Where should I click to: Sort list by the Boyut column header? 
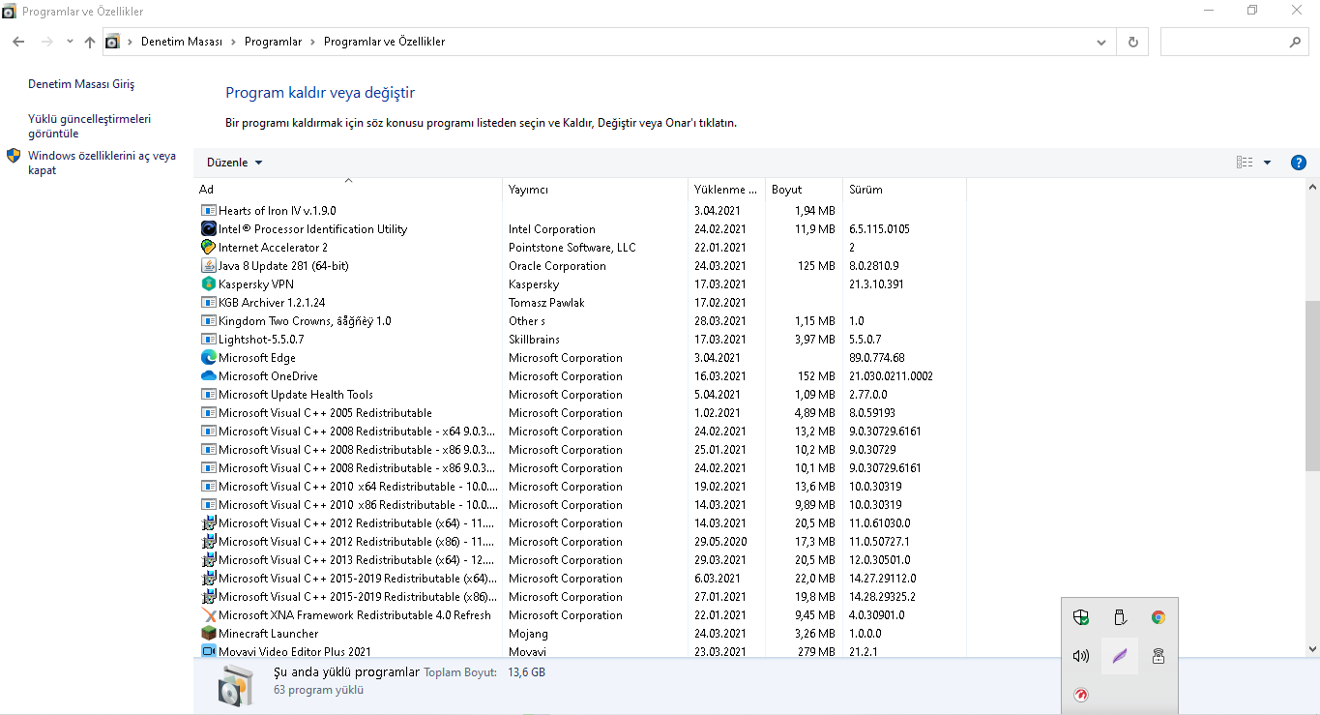click(x=786, y=190)
